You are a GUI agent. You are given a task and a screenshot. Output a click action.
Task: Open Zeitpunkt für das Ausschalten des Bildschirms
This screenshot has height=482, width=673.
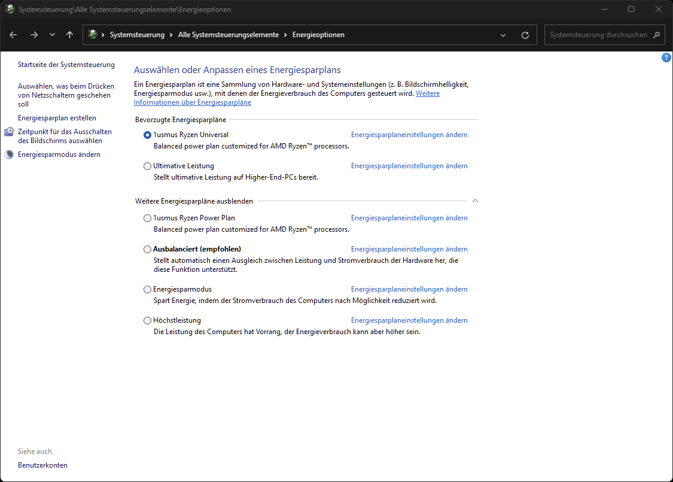tap(65, 136)
